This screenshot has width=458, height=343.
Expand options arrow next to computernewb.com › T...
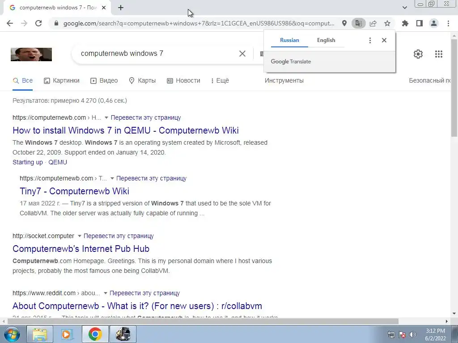(x=112, y=178)
